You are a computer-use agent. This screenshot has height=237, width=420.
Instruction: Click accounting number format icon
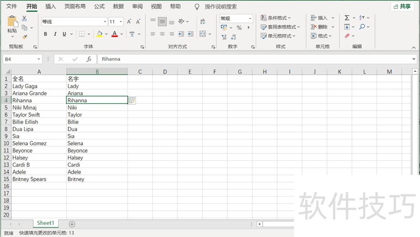pos(224,28)
